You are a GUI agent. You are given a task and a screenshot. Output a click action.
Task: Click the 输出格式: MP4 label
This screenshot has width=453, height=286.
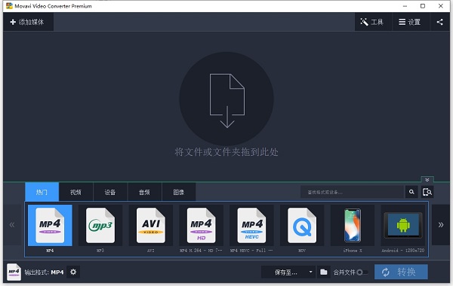44,272
